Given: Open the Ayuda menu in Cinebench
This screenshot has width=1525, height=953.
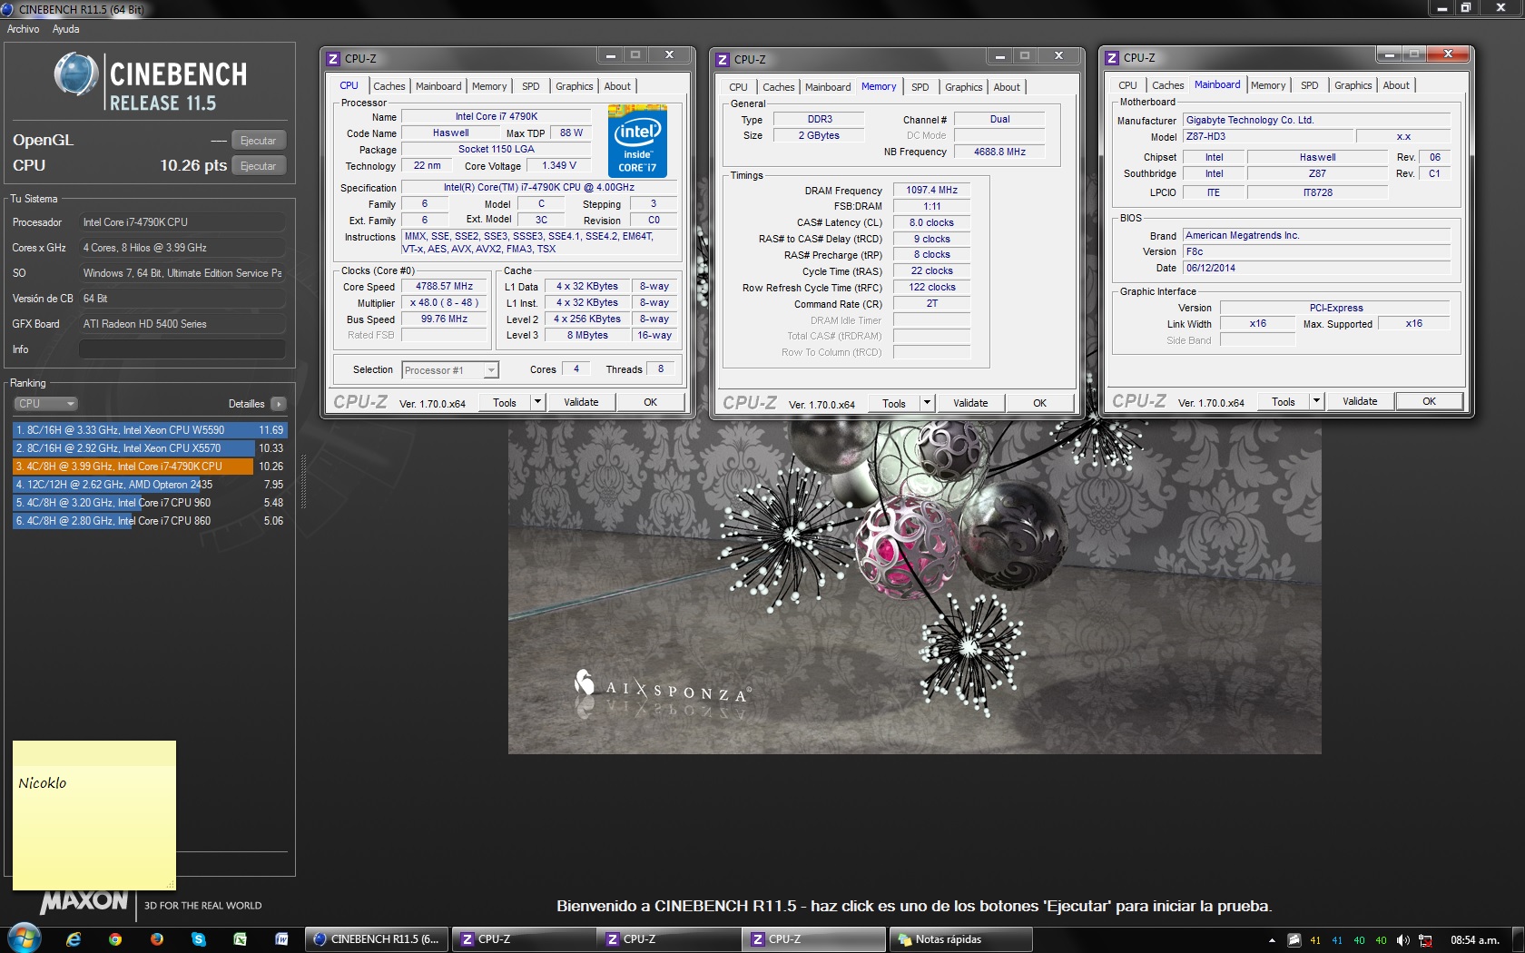Looking at the screenshot, I should click(65, 29).
